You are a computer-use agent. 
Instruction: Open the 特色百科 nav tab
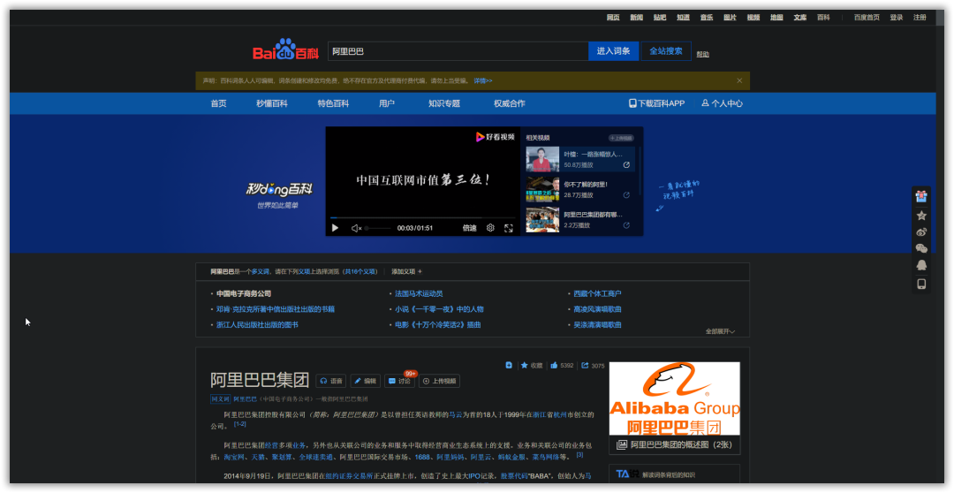(x=333, y=103)
